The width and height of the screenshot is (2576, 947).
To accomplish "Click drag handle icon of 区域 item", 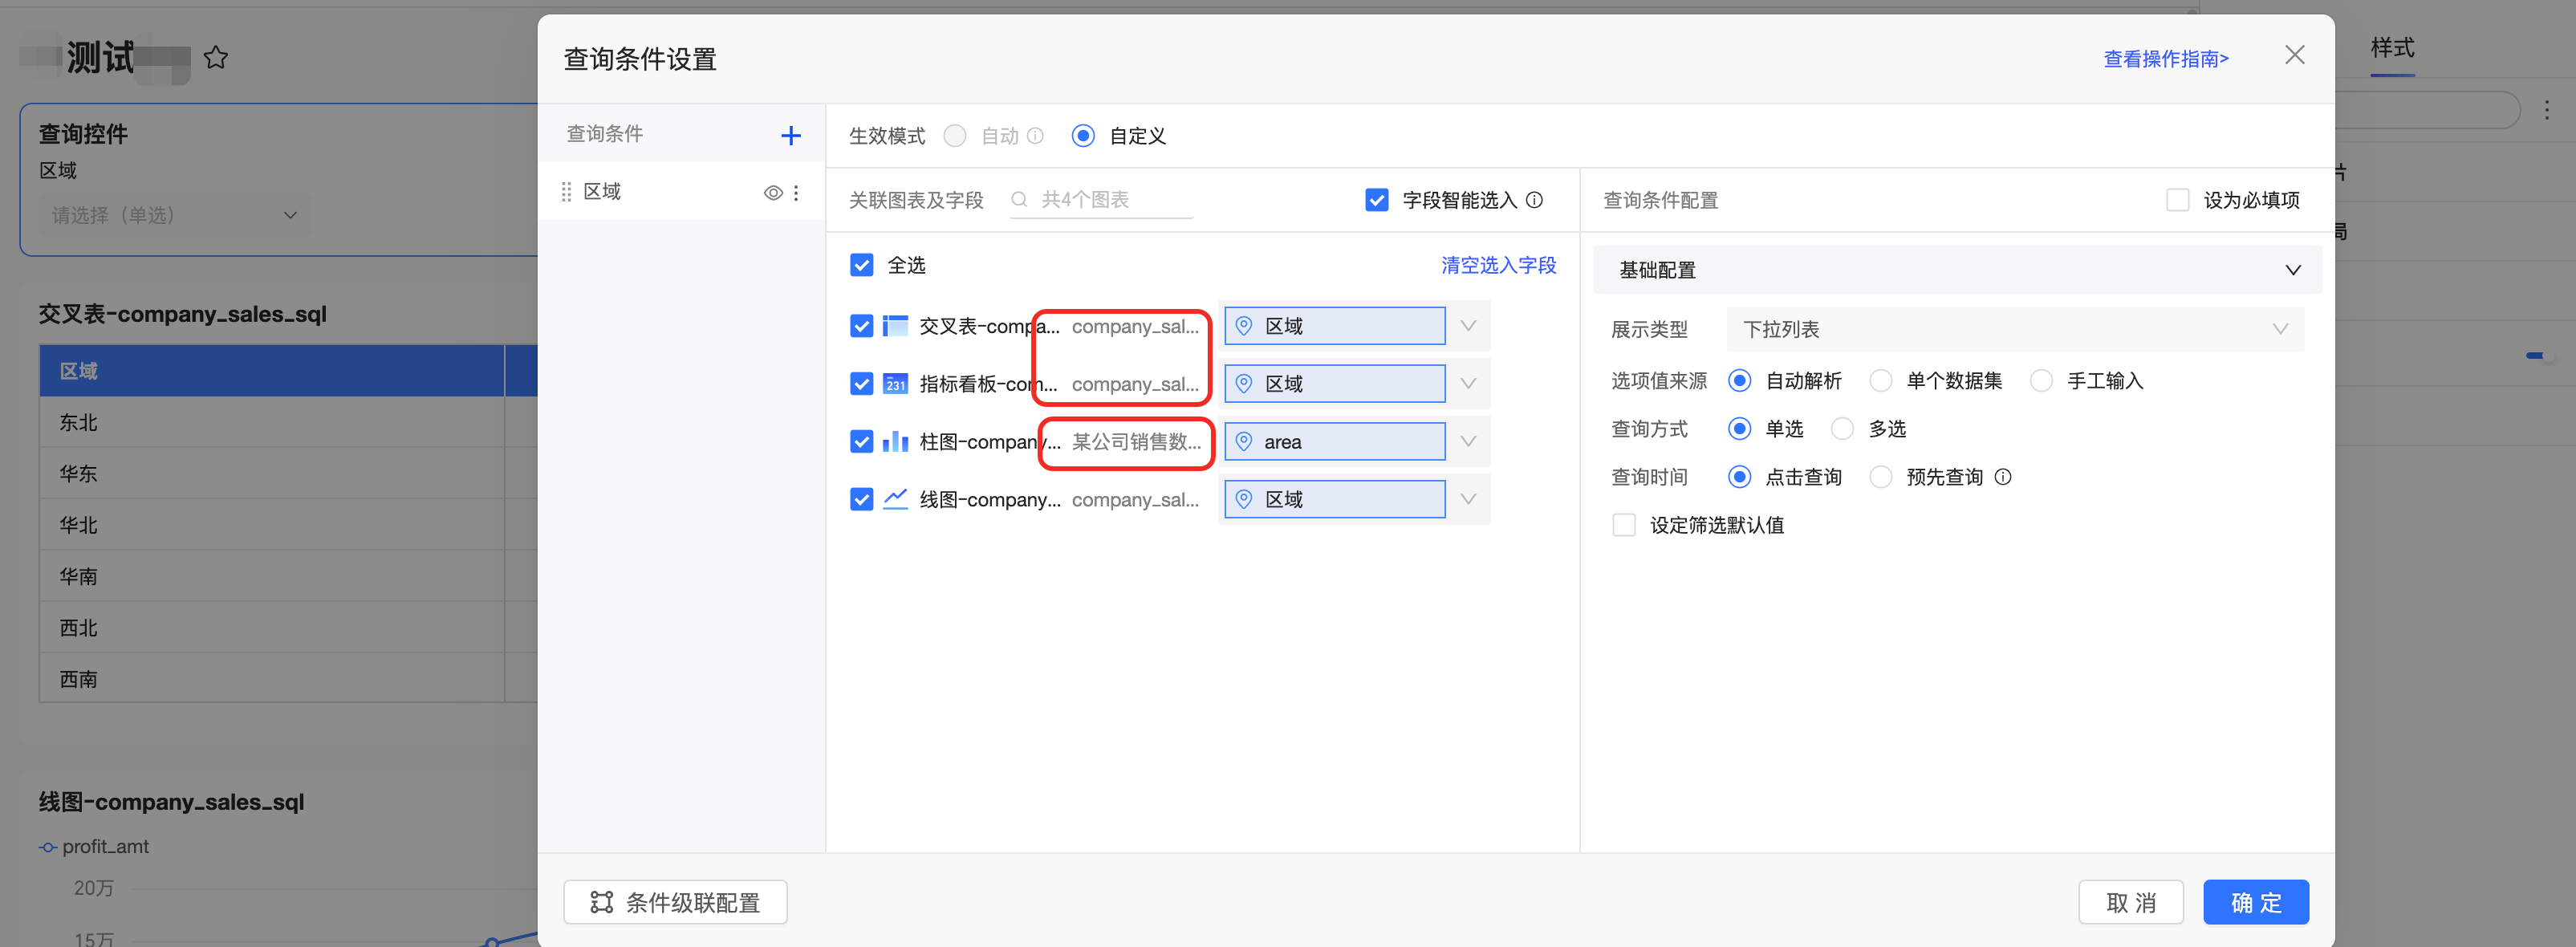I will 566,191.
